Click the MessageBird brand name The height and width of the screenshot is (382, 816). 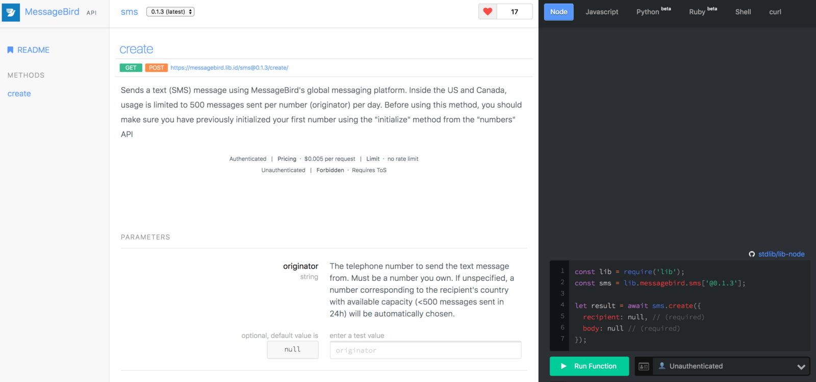coord(52,12)
